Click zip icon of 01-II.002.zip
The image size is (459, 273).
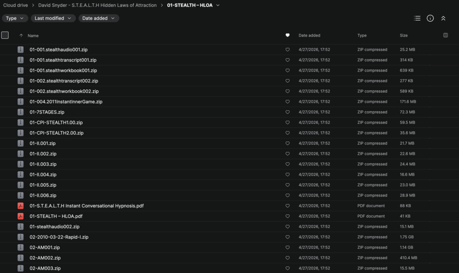(x=21, y=154)
